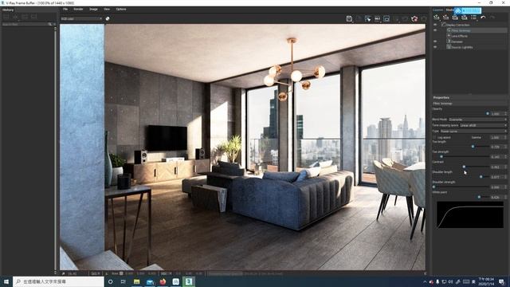
Task: Open the notification center icon
Action: pyautogui.click(x=501, y=281)
